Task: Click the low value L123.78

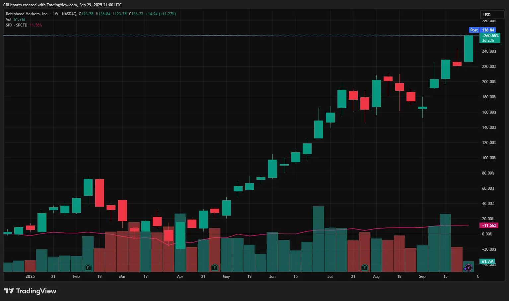Action: click(x=119, y=14)
